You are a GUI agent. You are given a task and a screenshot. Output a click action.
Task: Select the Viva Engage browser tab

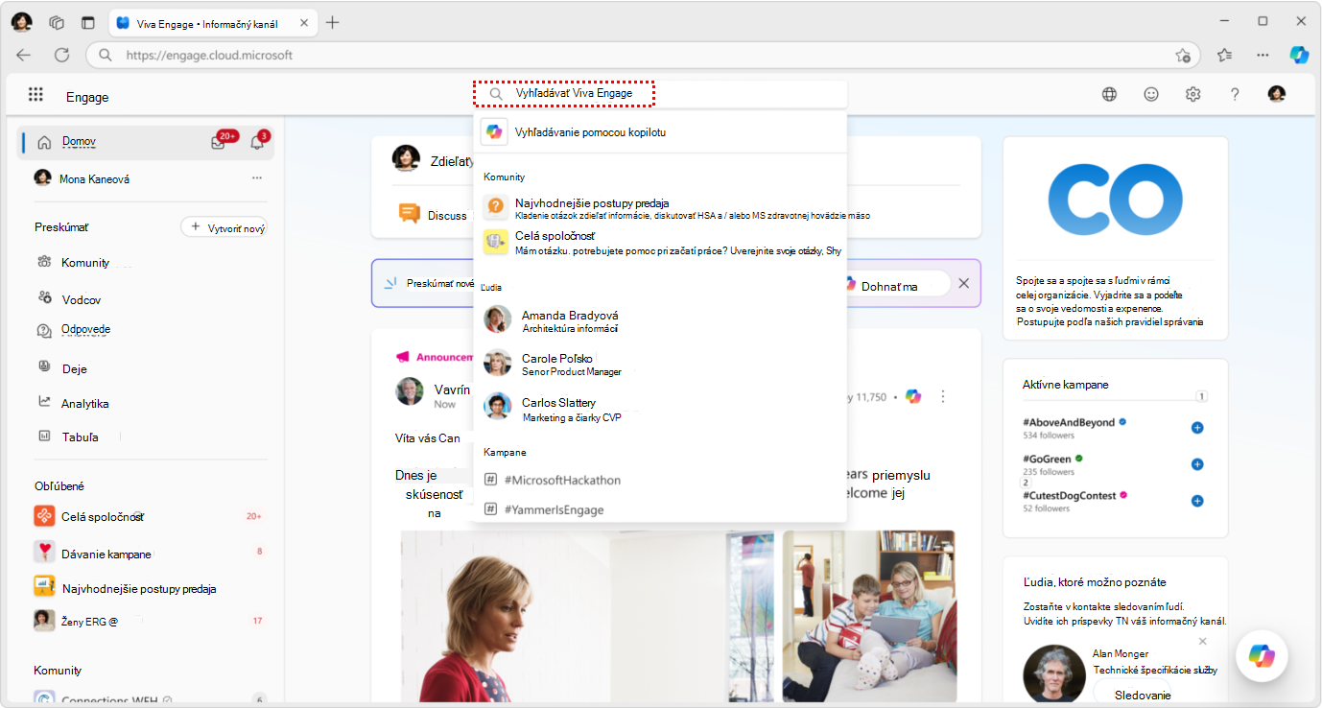coord(213,23)
